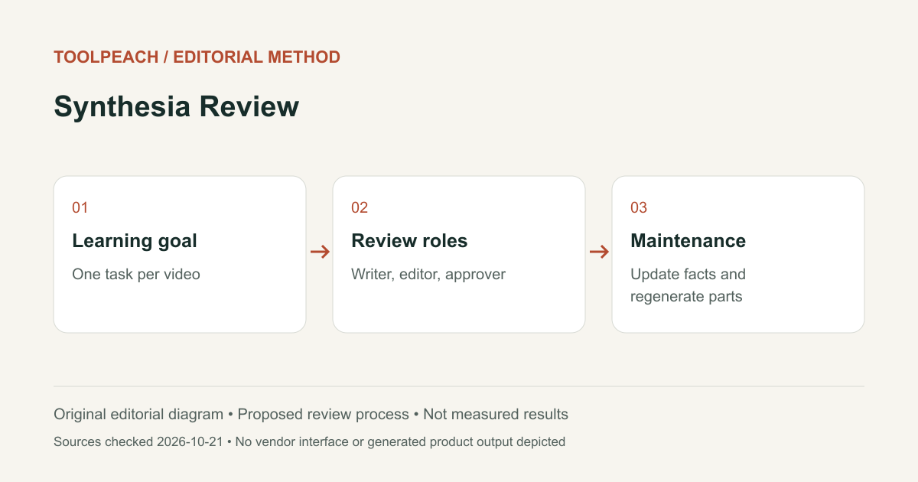The width and height of the screenshot is (918, 482).
Task: Select the Learning goal heading
Action: (135, 241)
